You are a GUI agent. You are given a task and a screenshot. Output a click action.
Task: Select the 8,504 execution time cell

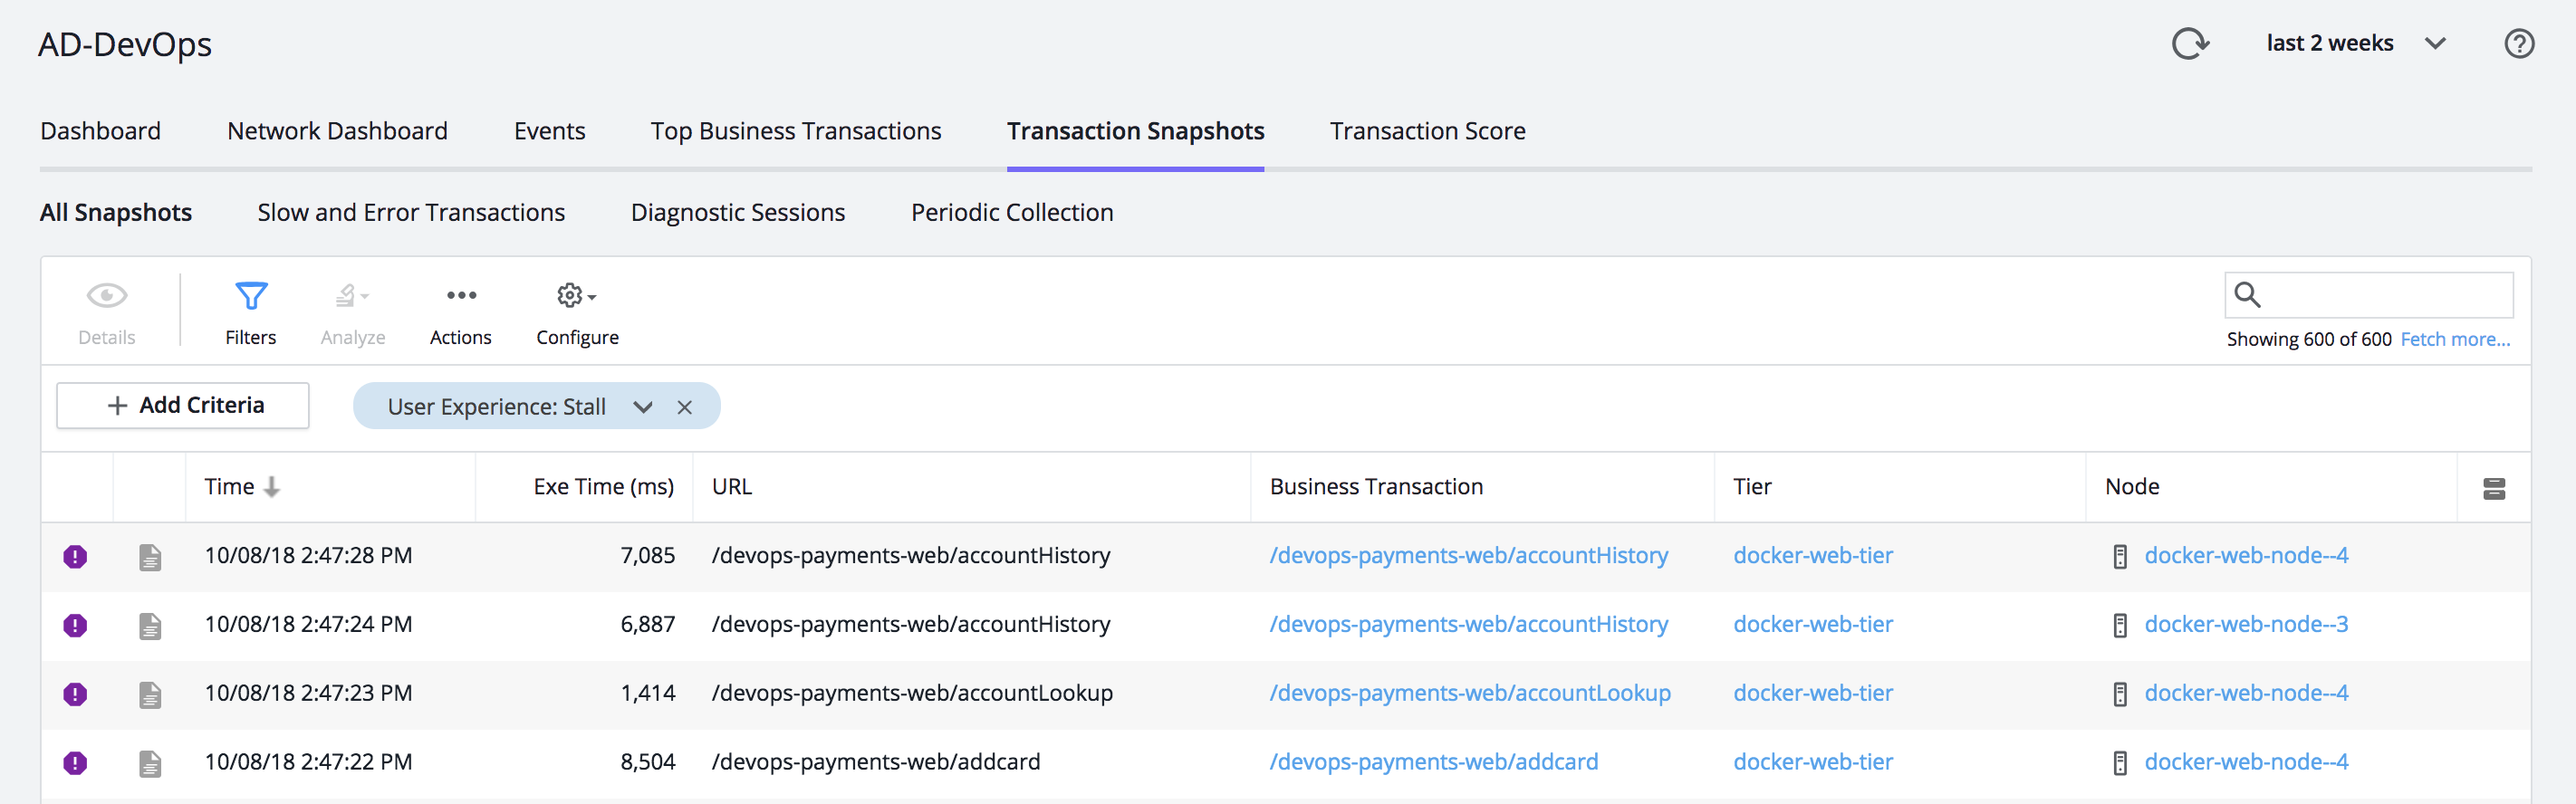[x=647, y=763]
